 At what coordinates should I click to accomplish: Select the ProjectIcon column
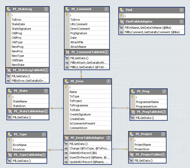[150, 149]
